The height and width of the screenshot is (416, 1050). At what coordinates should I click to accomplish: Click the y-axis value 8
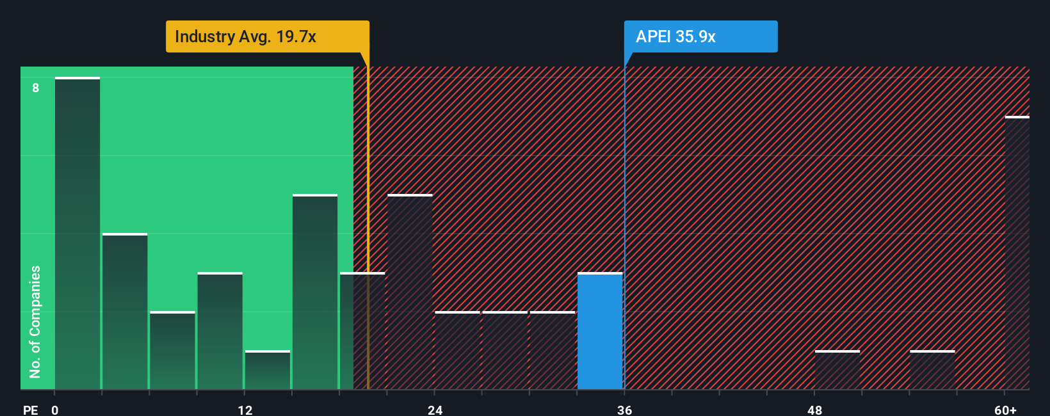click(36, 88)
